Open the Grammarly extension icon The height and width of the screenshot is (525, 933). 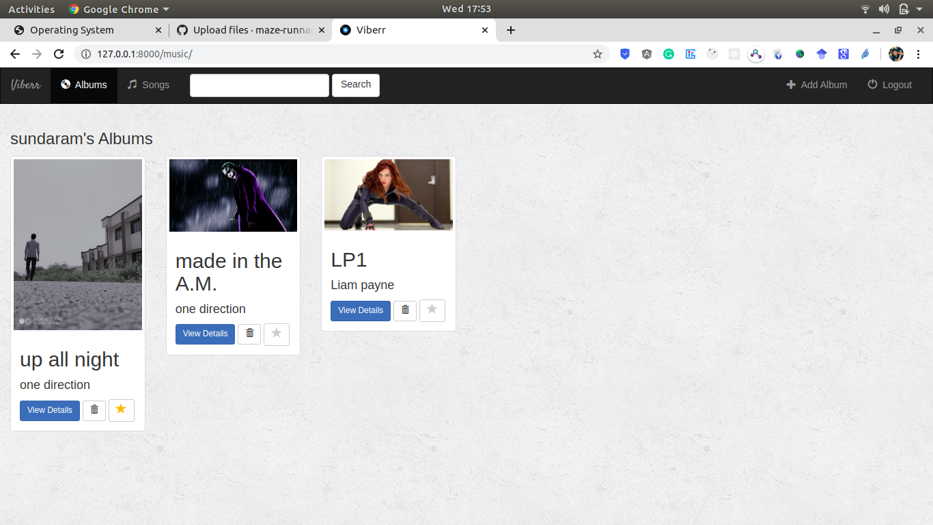click(669, 54)
